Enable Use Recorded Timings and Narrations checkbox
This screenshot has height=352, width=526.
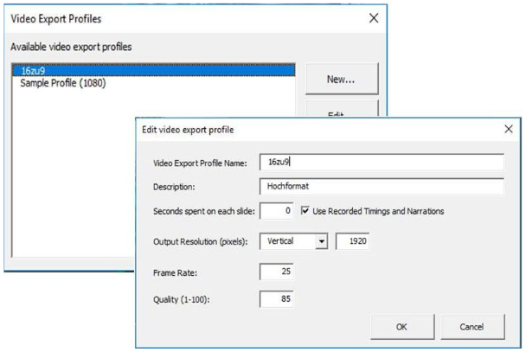pos(305,210)
